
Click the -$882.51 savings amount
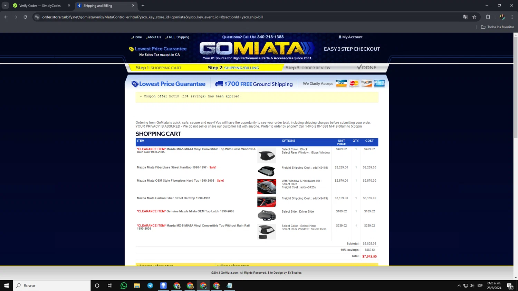click(x=370, y=250)
